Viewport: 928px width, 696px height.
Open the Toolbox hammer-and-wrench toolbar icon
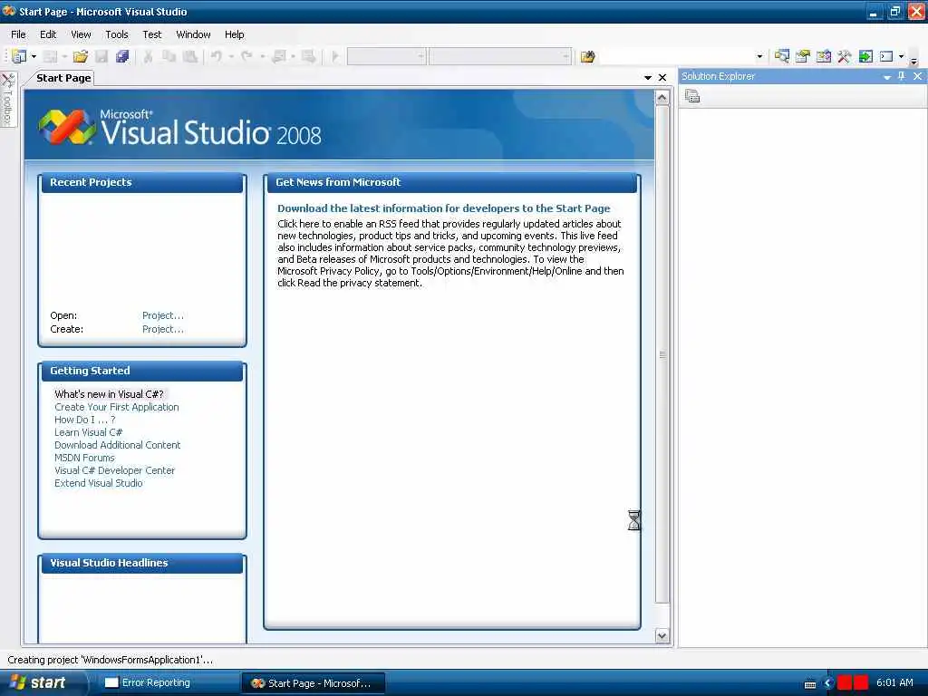point(844,57)
